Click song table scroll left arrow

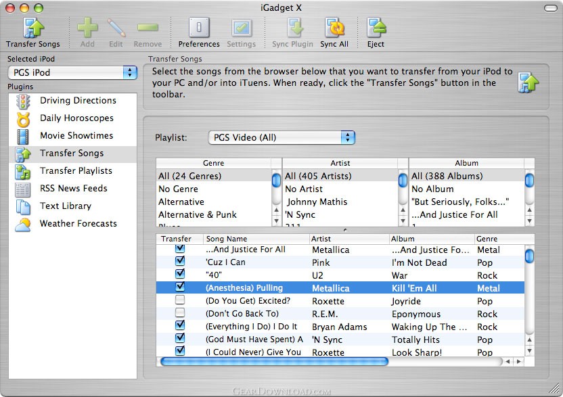508,361
